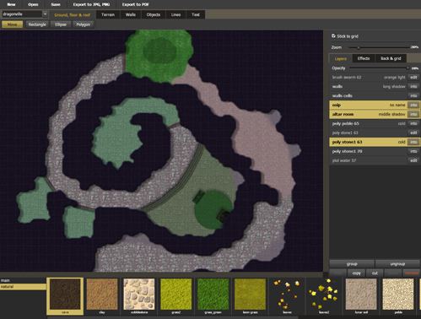
Task: Open the Effects panel tab
Action: click(364, 58)
